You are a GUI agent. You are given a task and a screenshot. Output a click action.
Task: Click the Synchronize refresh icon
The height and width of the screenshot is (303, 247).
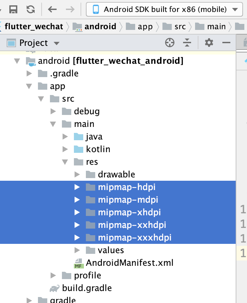[31, 9]
